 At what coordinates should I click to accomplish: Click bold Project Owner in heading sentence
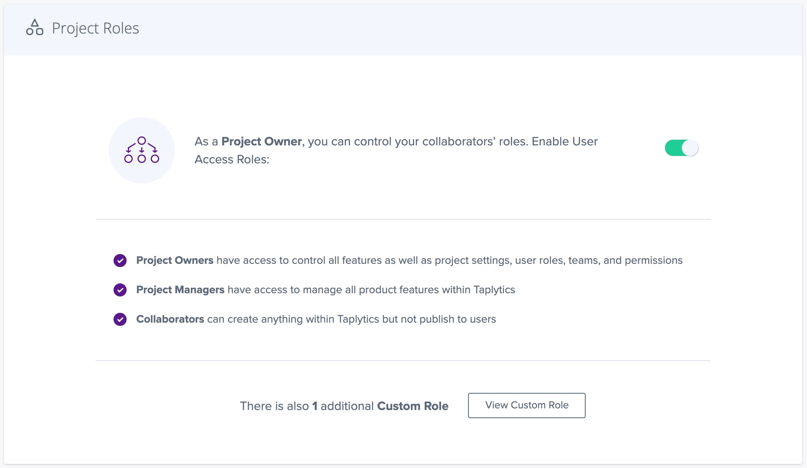[x=261, y=142]
